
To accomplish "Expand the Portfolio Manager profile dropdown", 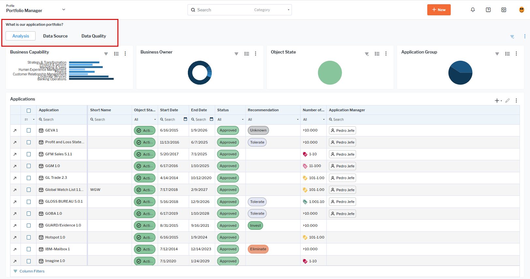I will point(64,10).
